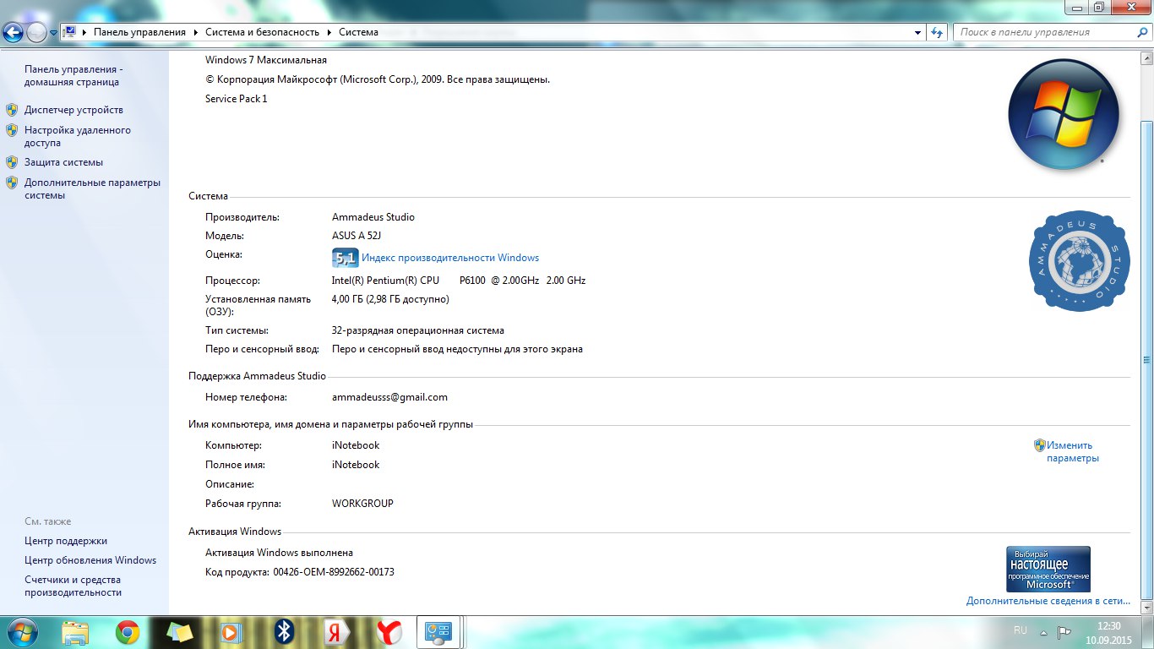Go back with the blue Back arrow
Viewport: 1154px width, 649px height.
pos(13,32)
